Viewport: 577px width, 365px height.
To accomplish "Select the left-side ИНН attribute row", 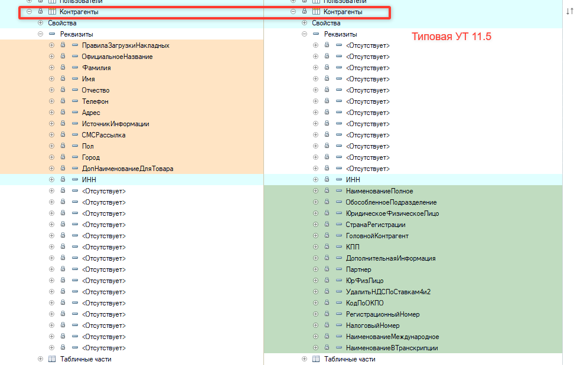I will click(132, 180).
